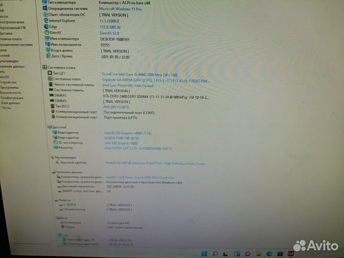Viewport: 344px width, 258px height.
Task: Open the Acer V233H monitor link
Action: tap(138, 148)
